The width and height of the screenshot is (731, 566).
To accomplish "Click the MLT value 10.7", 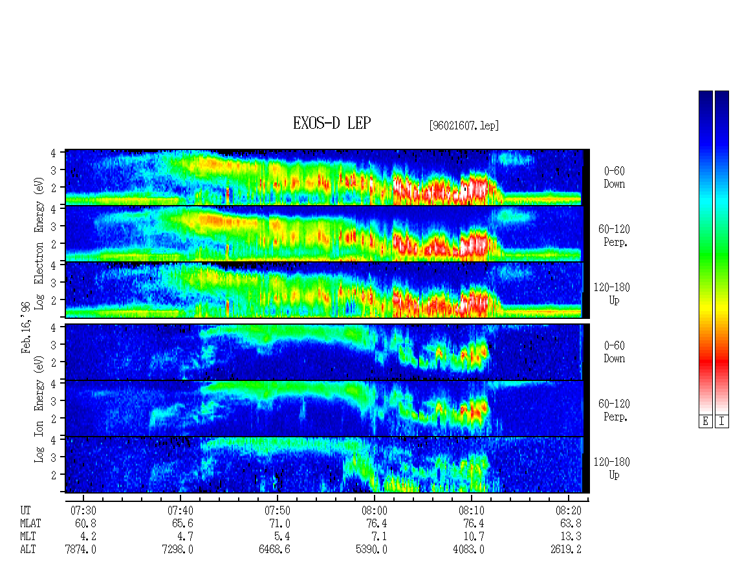I will (474, 537).
